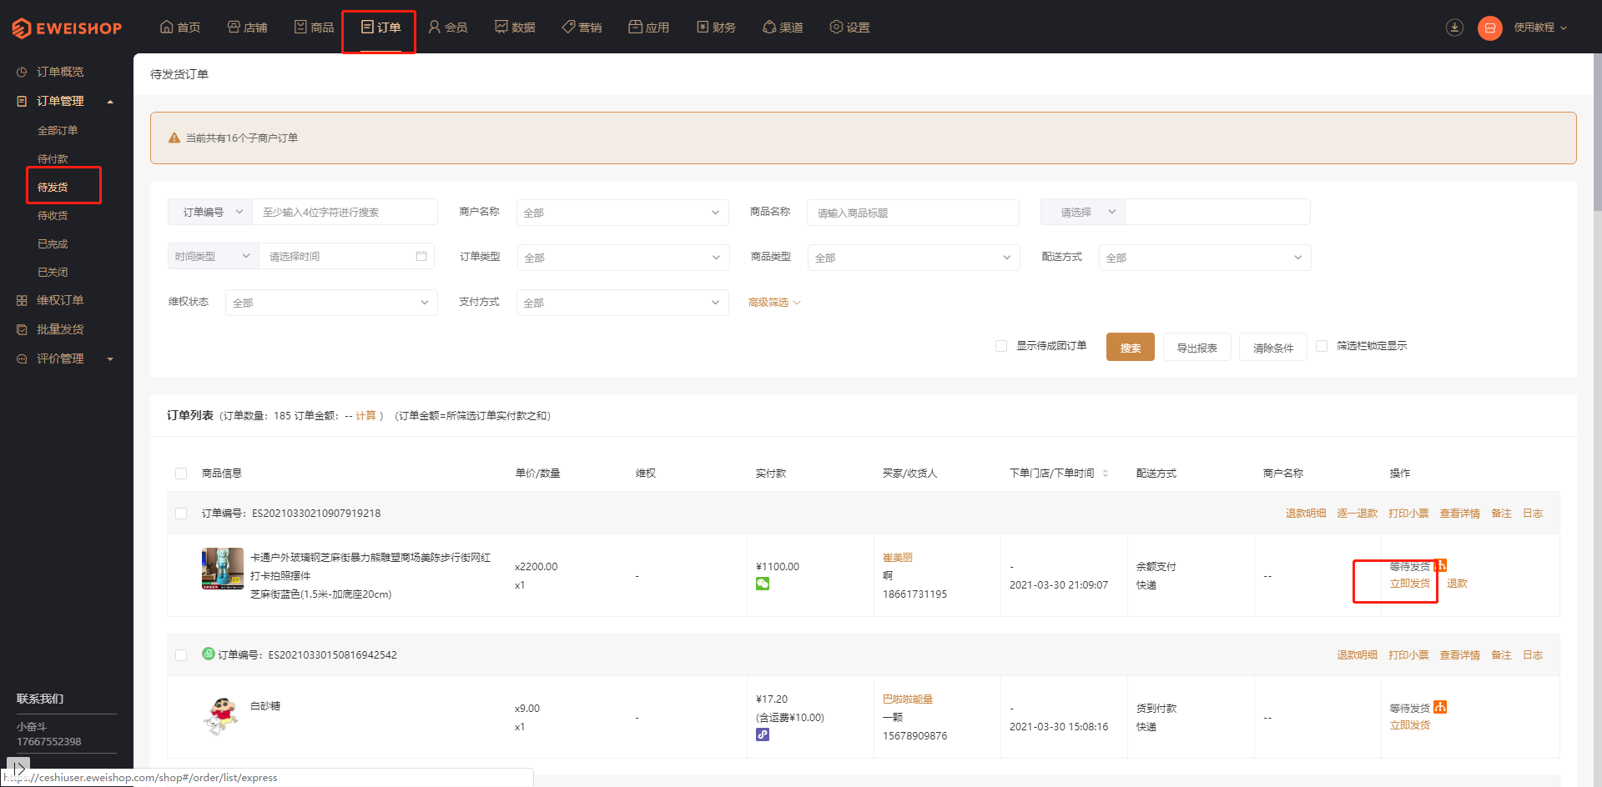Viewport: 1602px width, 787px height.
Task: Click the 清除条件 button
Action: 1273,347
